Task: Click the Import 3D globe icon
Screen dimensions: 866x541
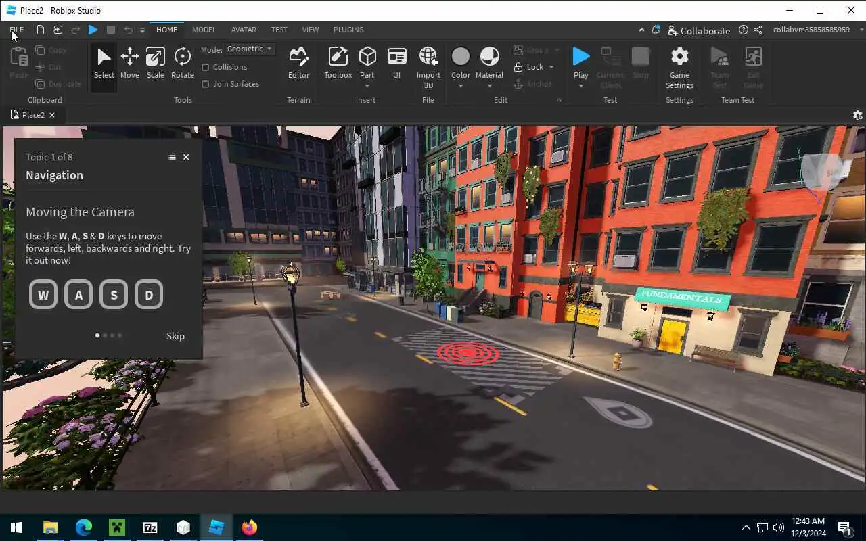Action: [428, 56]
